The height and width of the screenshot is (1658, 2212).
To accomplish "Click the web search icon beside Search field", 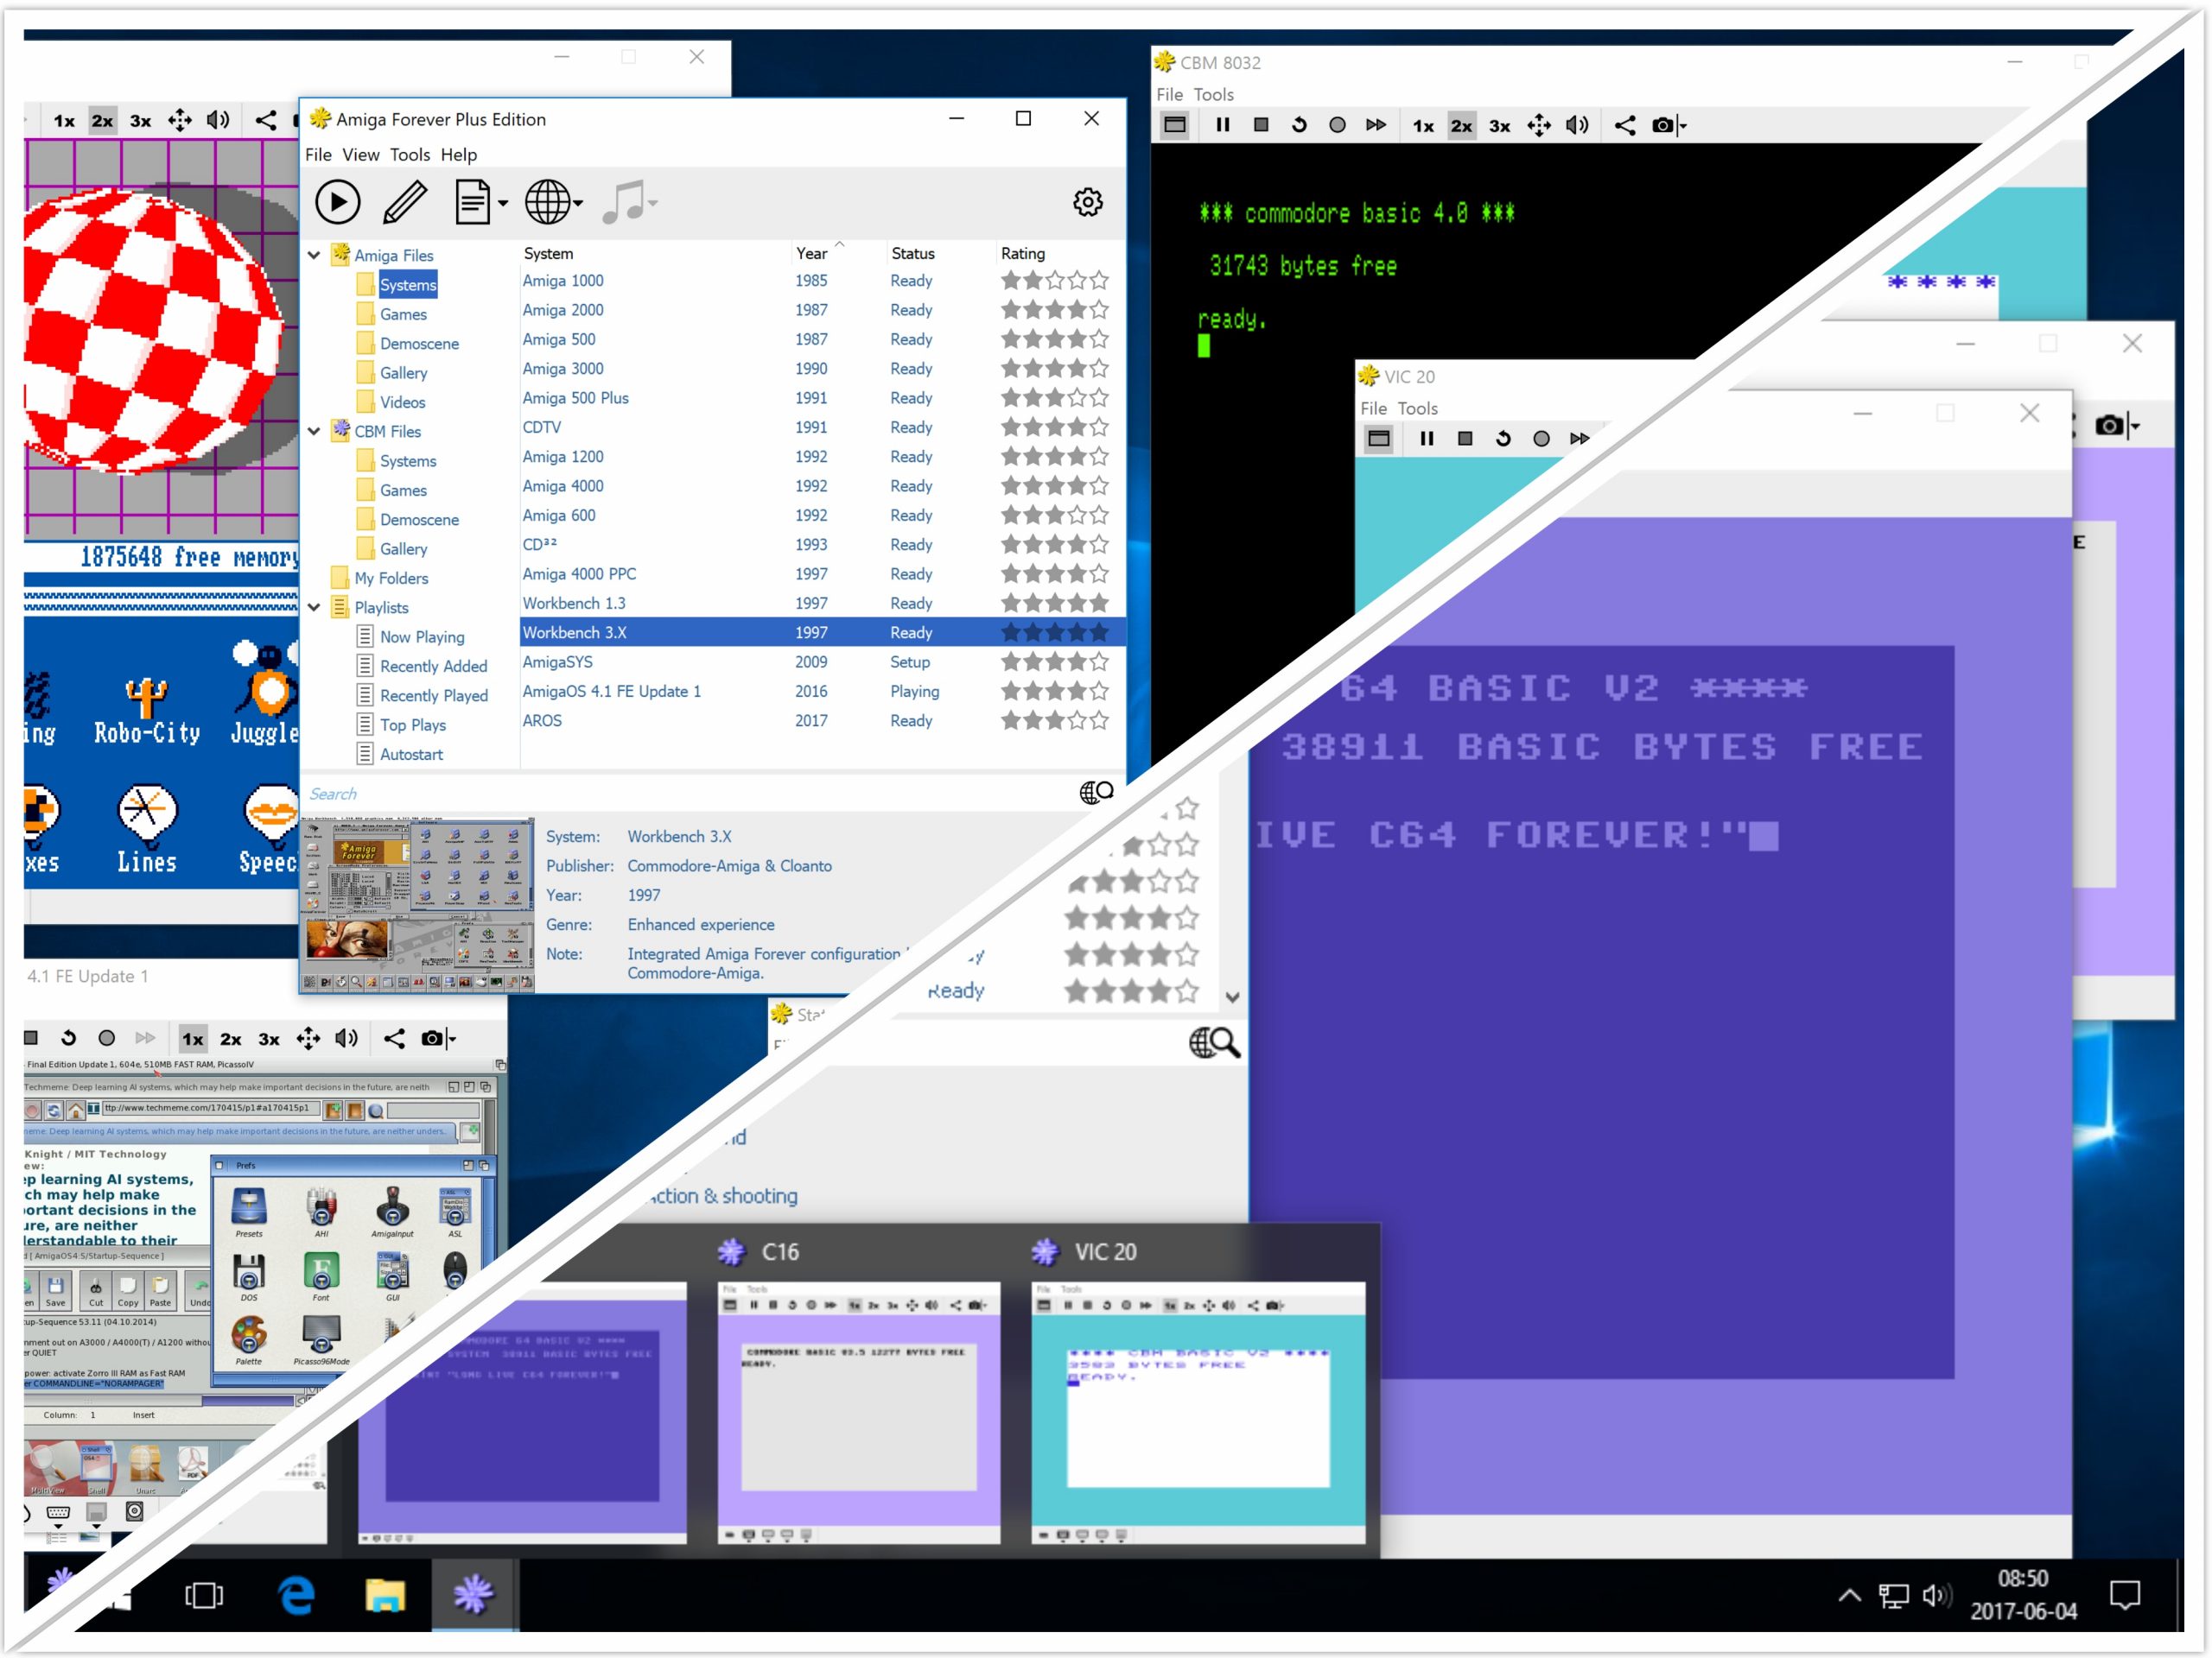I will point(1096,793).
